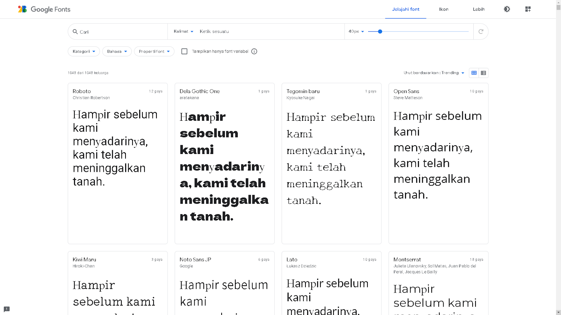This screenshot has height=315, width=561.
Task: Open the Roboto font card
Action: (x=118, y=163)
